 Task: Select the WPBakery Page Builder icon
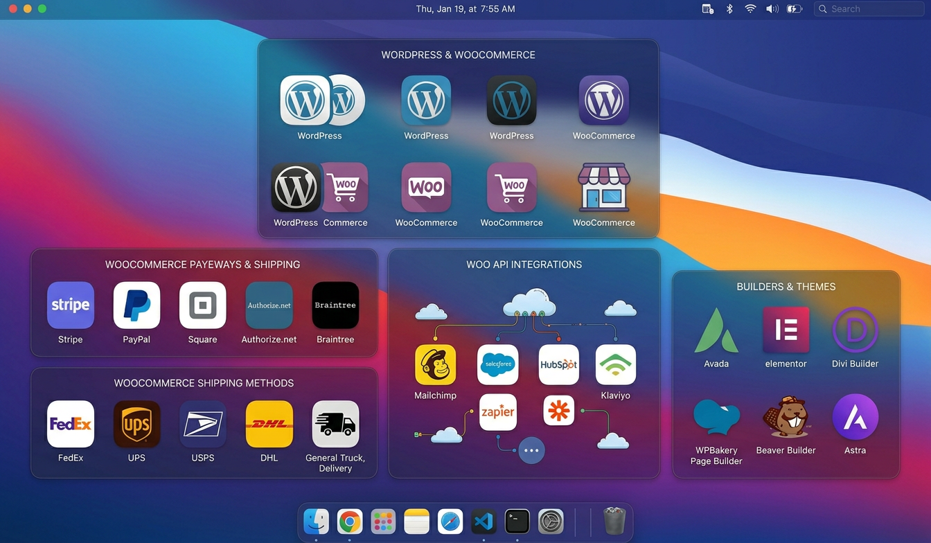point(716,417)
